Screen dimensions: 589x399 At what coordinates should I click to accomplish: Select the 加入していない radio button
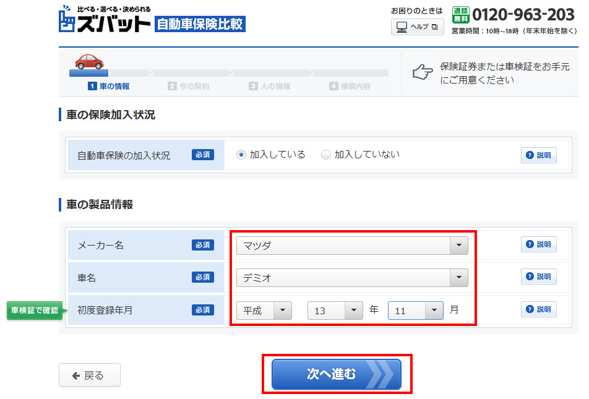326,155
